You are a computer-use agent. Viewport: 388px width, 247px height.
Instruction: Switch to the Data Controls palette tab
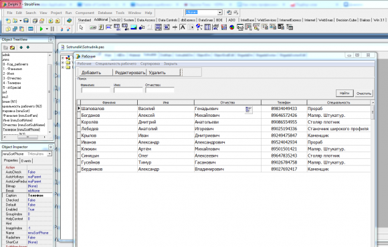point(168,20)
